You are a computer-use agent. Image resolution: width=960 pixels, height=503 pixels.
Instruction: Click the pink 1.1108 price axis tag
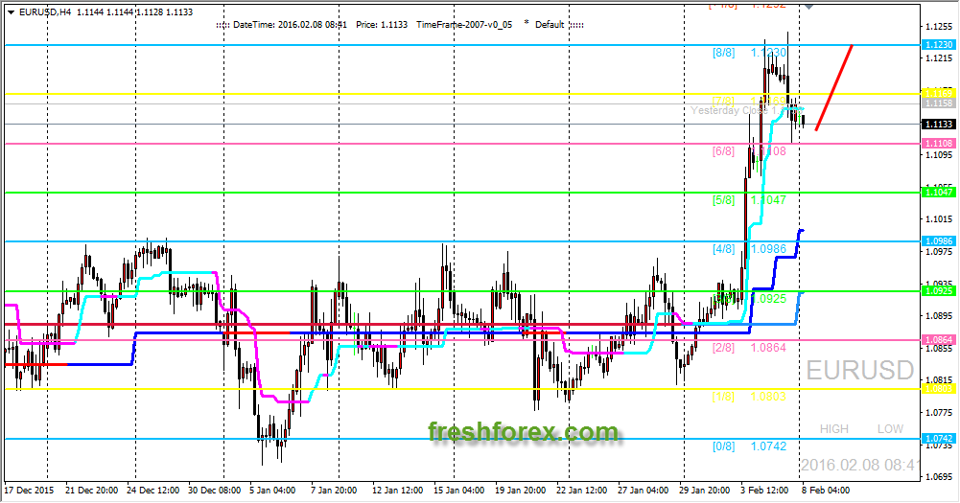pos(938,143)
